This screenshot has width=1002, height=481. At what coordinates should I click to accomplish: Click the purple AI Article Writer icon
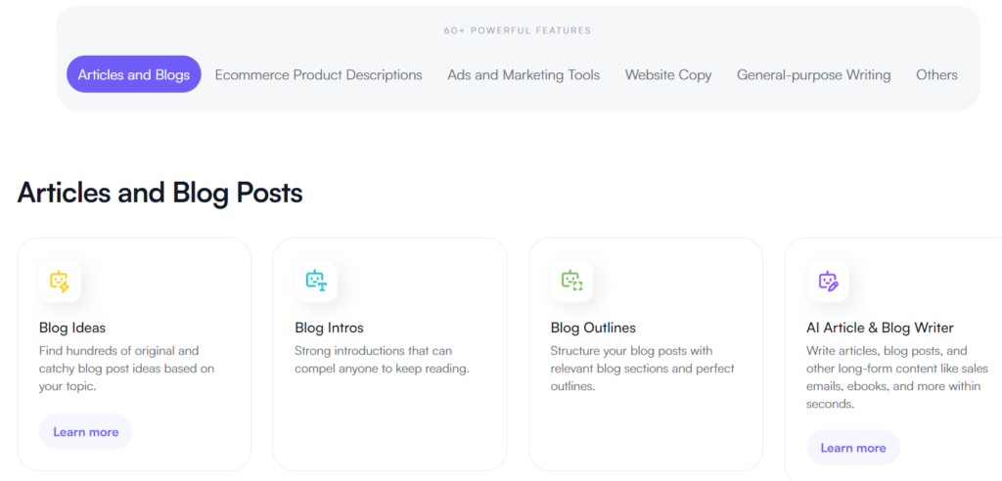[828, 281]
